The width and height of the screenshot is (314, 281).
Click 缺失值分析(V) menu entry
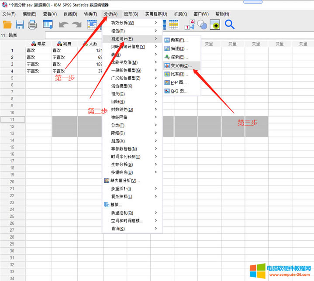pyautogui.click(x=124, y=181)
